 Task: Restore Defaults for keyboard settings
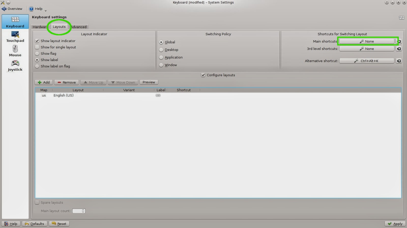(35, 224)
